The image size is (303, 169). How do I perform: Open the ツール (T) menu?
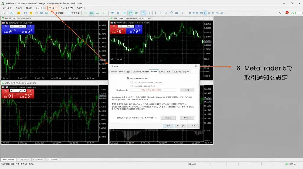[53, 8]
